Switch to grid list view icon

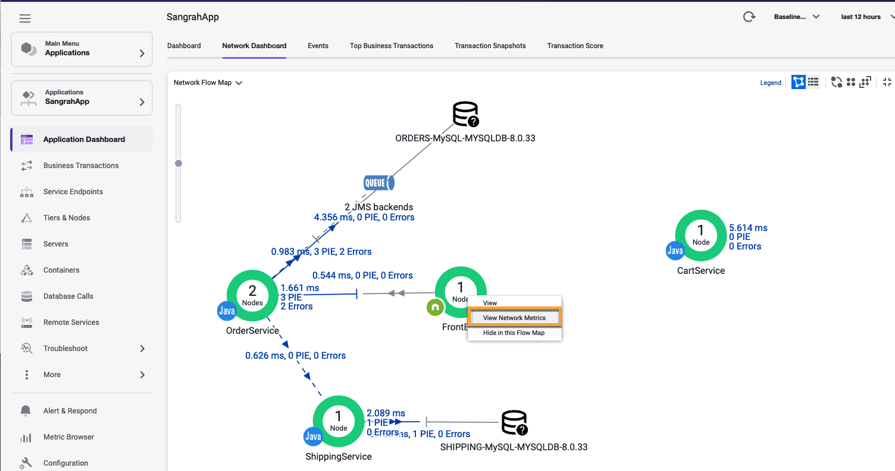(813, 82)
